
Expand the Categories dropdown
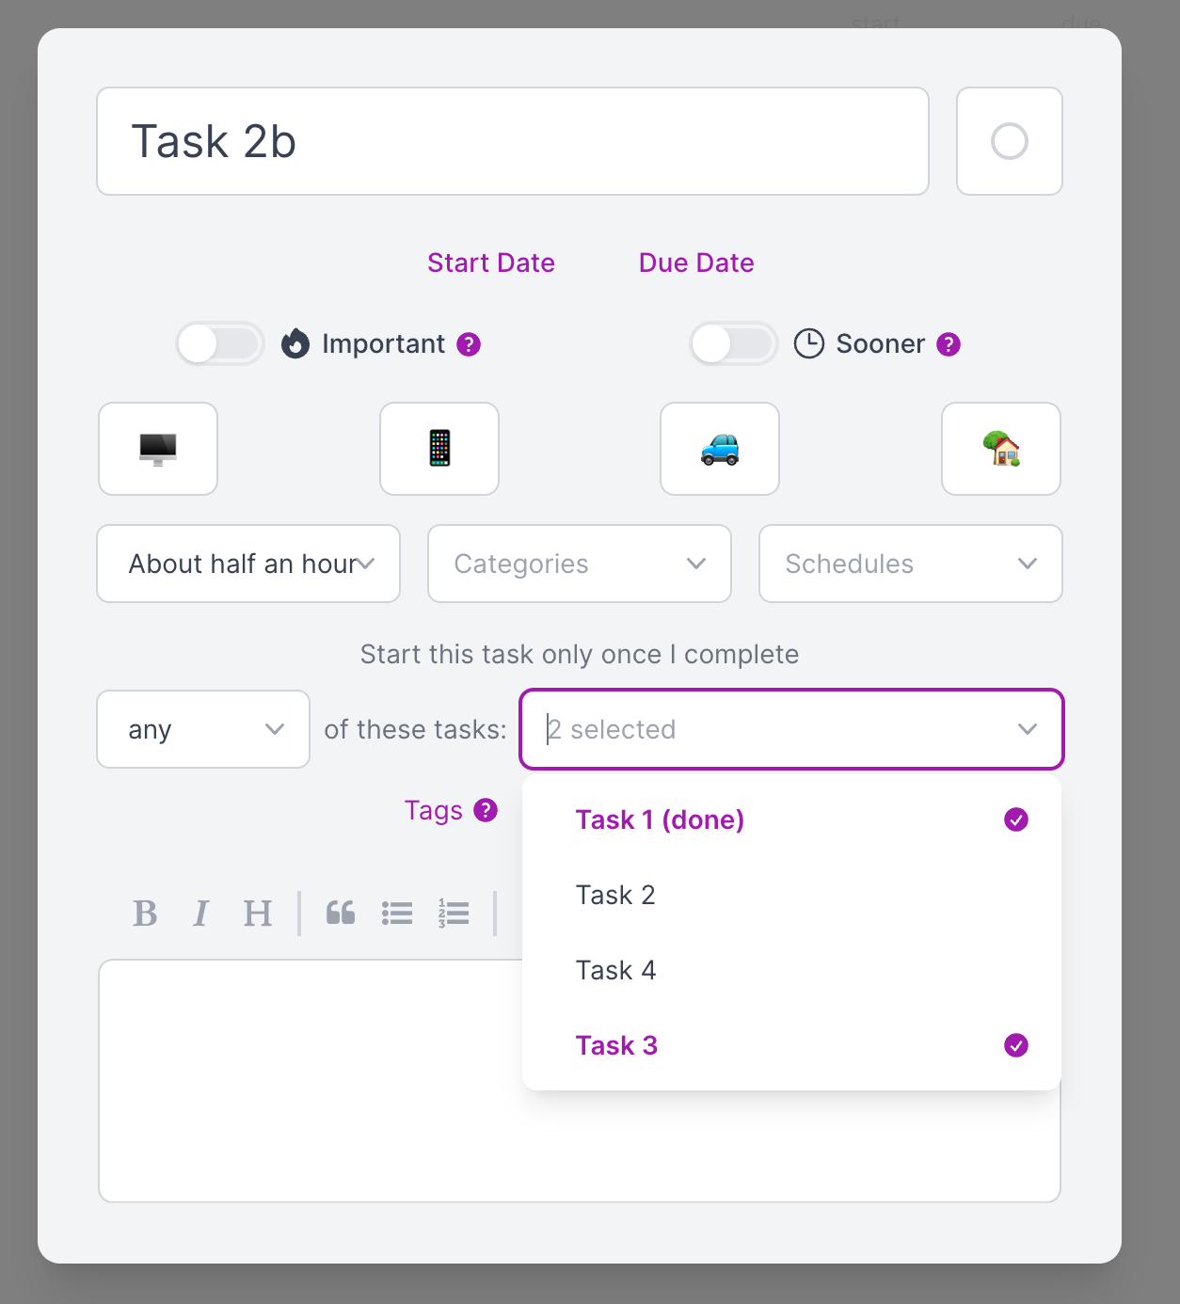[580, 564]
